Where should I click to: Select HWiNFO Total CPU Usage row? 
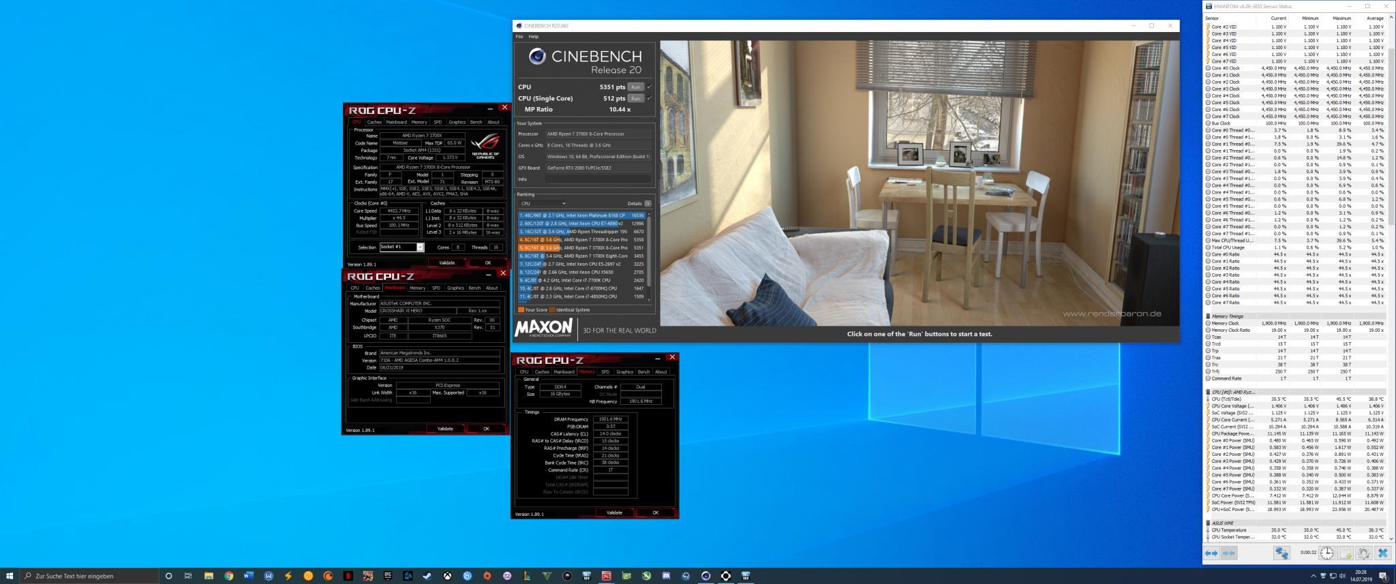click(x=1295, y=247)
